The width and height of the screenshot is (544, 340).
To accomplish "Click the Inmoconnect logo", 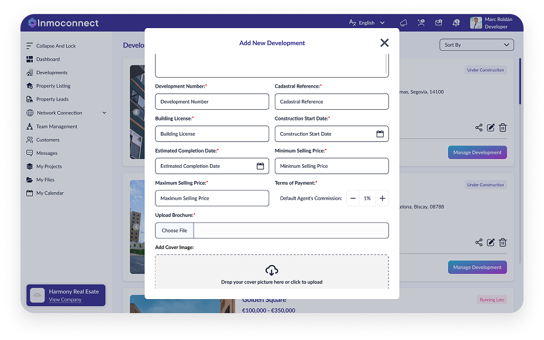I will click(63, 23).
